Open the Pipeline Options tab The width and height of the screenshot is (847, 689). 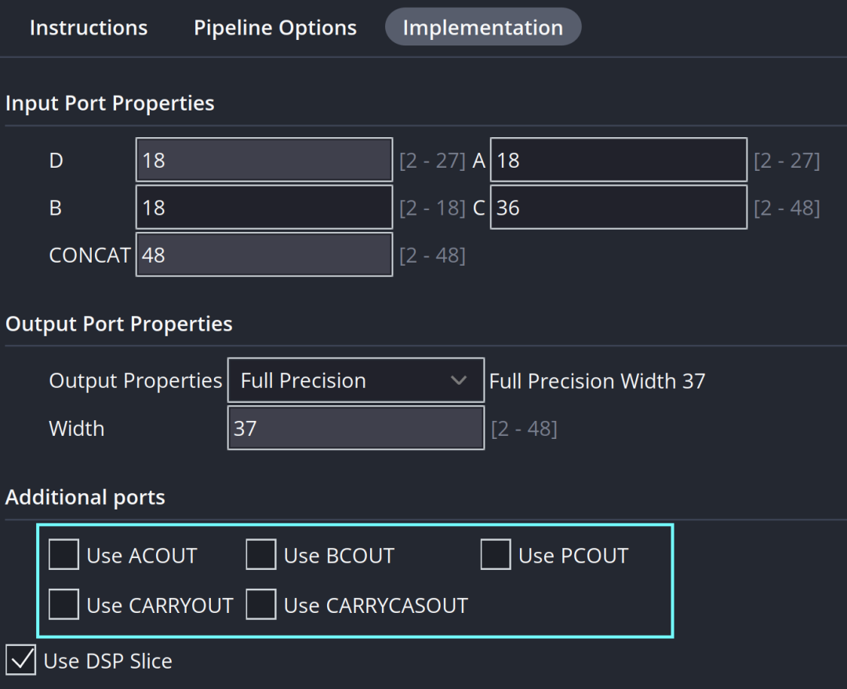pos(275,28)
